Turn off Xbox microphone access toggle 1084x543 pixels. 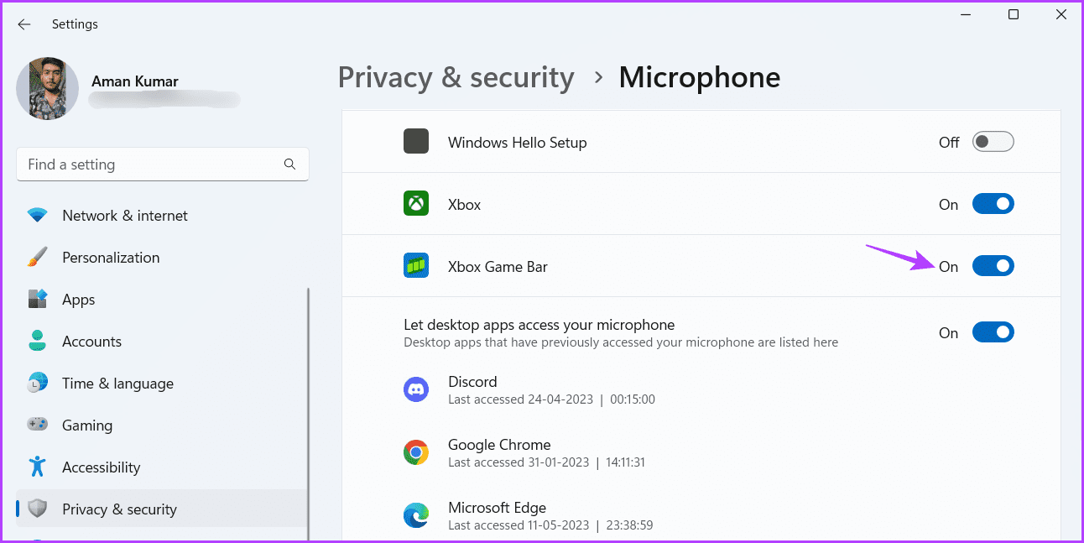point(993,204)
